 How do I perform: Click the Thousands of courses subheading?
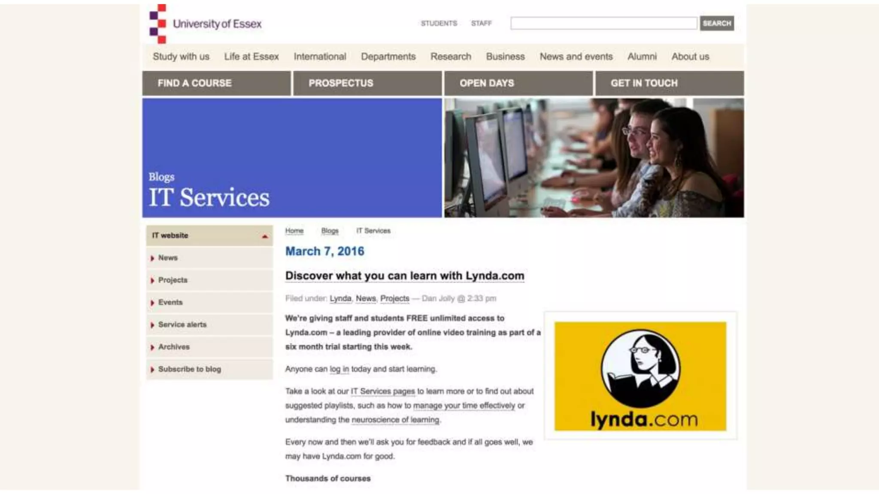[328, 479]
